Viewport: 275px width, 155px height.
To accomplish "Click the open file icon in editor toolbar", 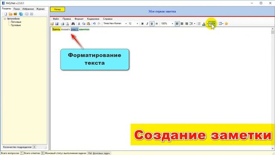I will pos(52,24).
